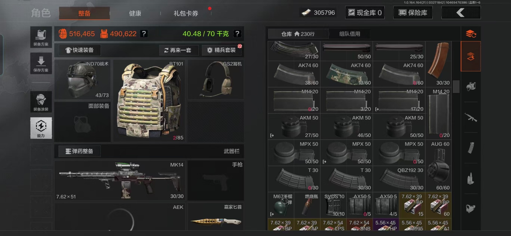The height and width of the screenshot is (236, 511).
Task: Open the 装备涂装 gear skin icon
Action: click(x=41, y=102)
